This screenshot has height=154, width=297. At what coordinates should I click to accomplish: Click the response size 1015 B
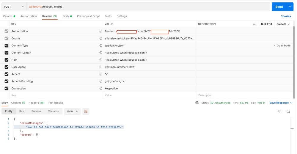(x=261, y=103)
